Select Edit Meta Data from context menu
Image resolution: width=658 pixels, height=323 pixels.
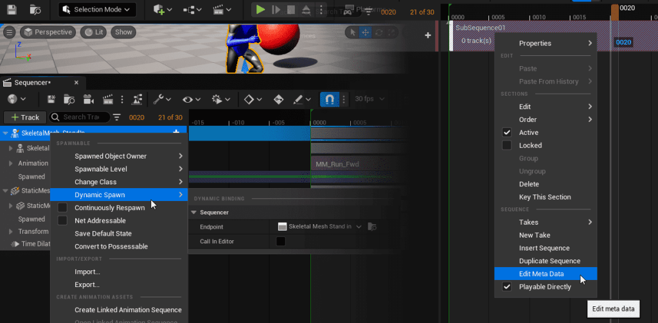pos(541,274)
